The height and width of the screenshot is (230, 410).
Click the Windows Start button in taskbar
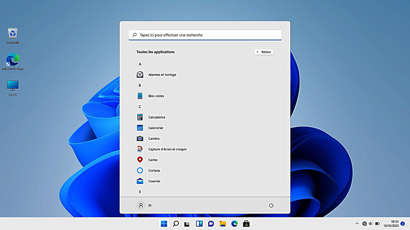coord(164,224)
